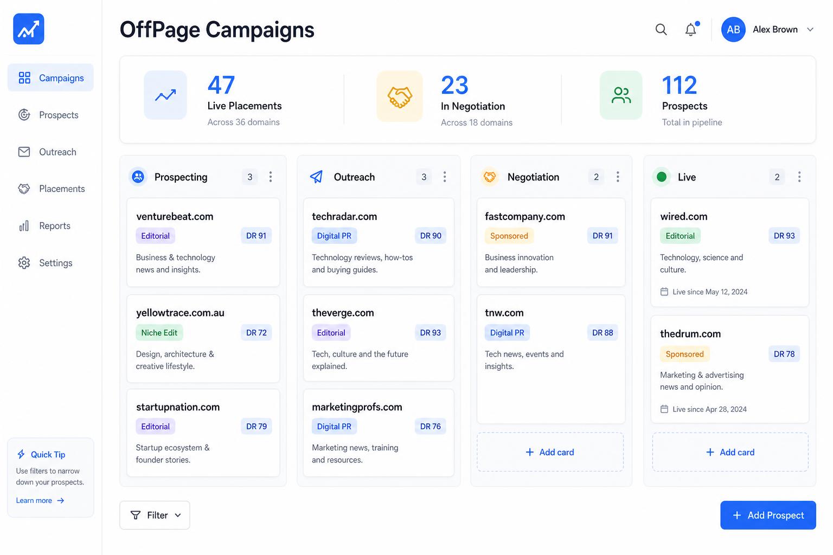
Task: Click Outreach column count badge 3
Action: tap(424, 177)
